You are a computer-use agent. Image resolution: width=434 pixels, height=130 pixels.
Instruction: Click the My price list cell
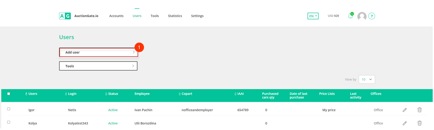click(329, 110)
